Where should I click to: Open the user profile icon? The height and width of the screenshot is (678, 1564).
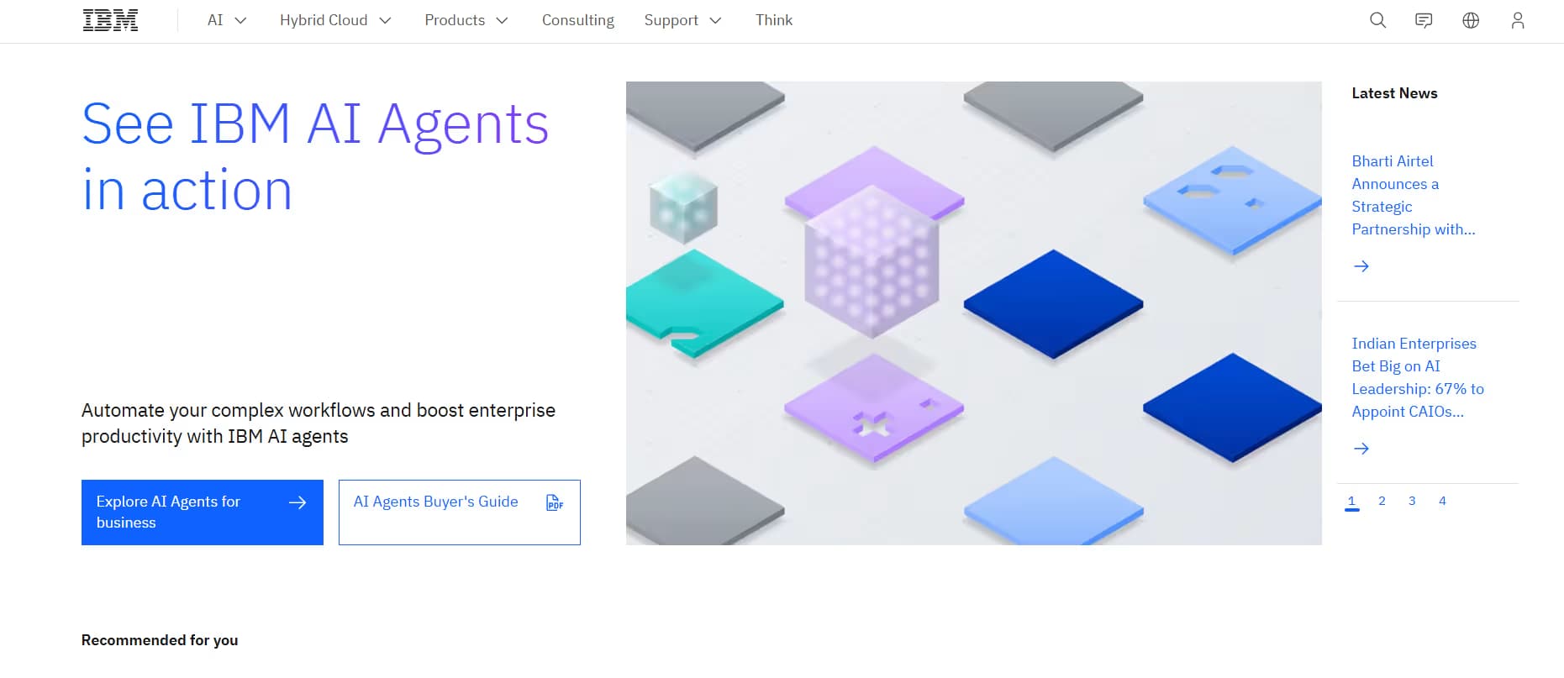pos(1517,20)
